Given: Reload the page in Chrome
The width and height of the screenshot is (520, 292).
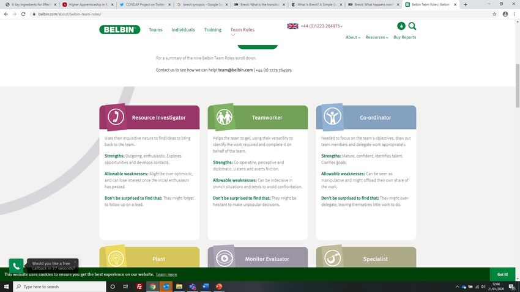Looking at the screenshot, I should click(23, 14).
